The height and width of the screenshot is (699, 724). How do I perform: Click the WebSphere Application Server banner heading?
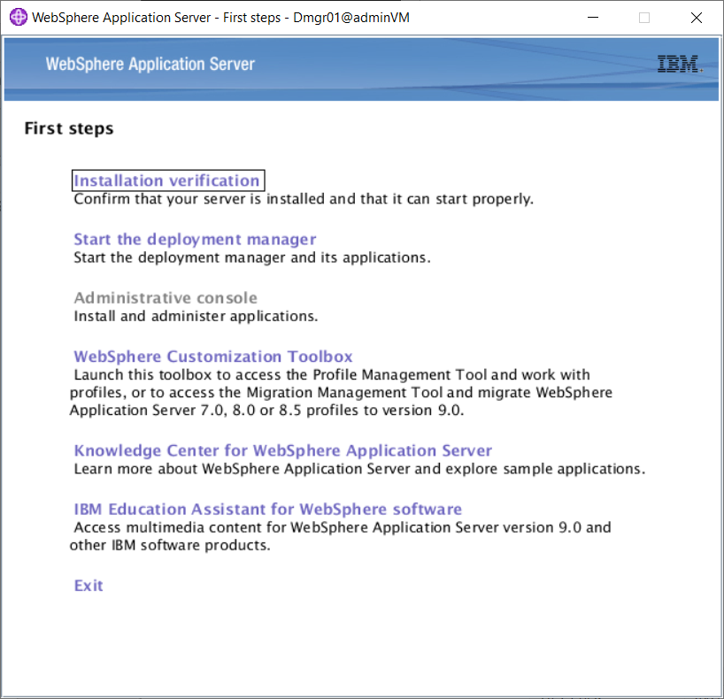point(149,64)
